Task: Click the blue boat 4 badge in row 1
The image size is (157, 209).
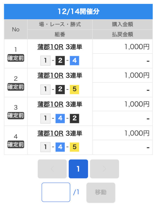Action: [74, 61]
